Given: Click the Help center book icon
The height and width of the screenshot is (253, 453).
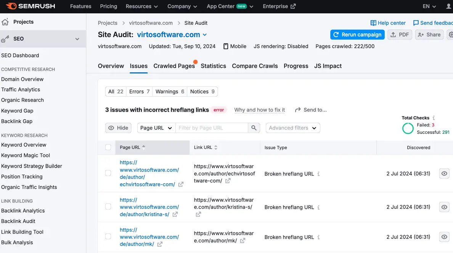Looking at the screenshot, I should 373,23.
